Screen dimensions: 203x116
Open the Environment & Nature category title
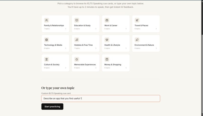(x=144, y=45)
